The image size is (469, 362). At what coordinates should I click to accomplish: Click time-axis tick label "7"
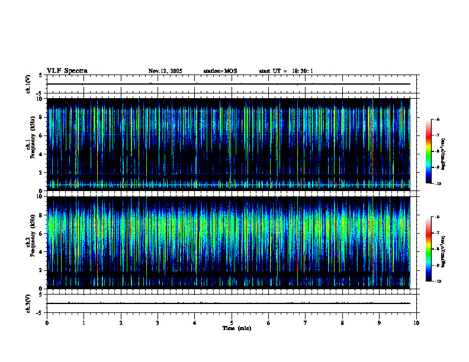coord(306,323)
